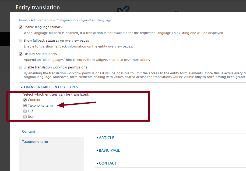Open Regional and language breadcrumb link
This screenshot has height=171, width=246.
coord(95,20)
